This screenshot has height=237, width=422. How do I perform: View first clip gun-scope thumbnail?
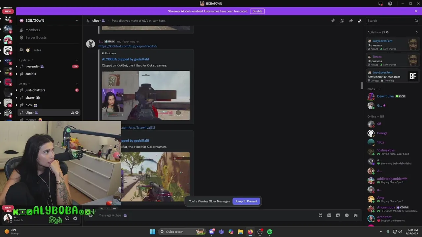click(146, 95)
